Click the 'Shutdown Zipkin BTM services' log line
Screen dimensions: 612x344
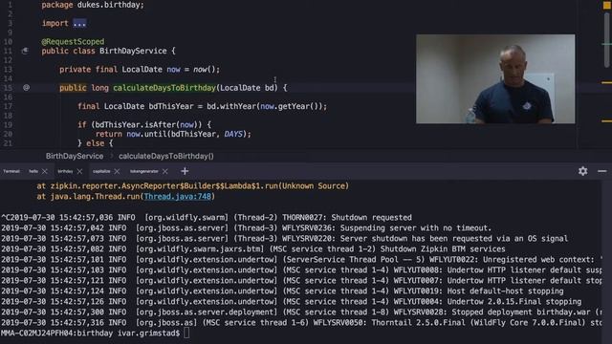(x=252, y=249)
